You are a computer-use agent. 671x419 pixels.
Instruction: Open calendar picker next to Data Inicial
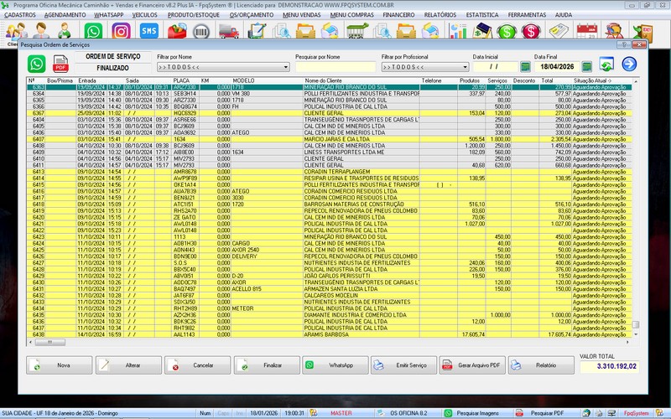(x=527, y=66)
